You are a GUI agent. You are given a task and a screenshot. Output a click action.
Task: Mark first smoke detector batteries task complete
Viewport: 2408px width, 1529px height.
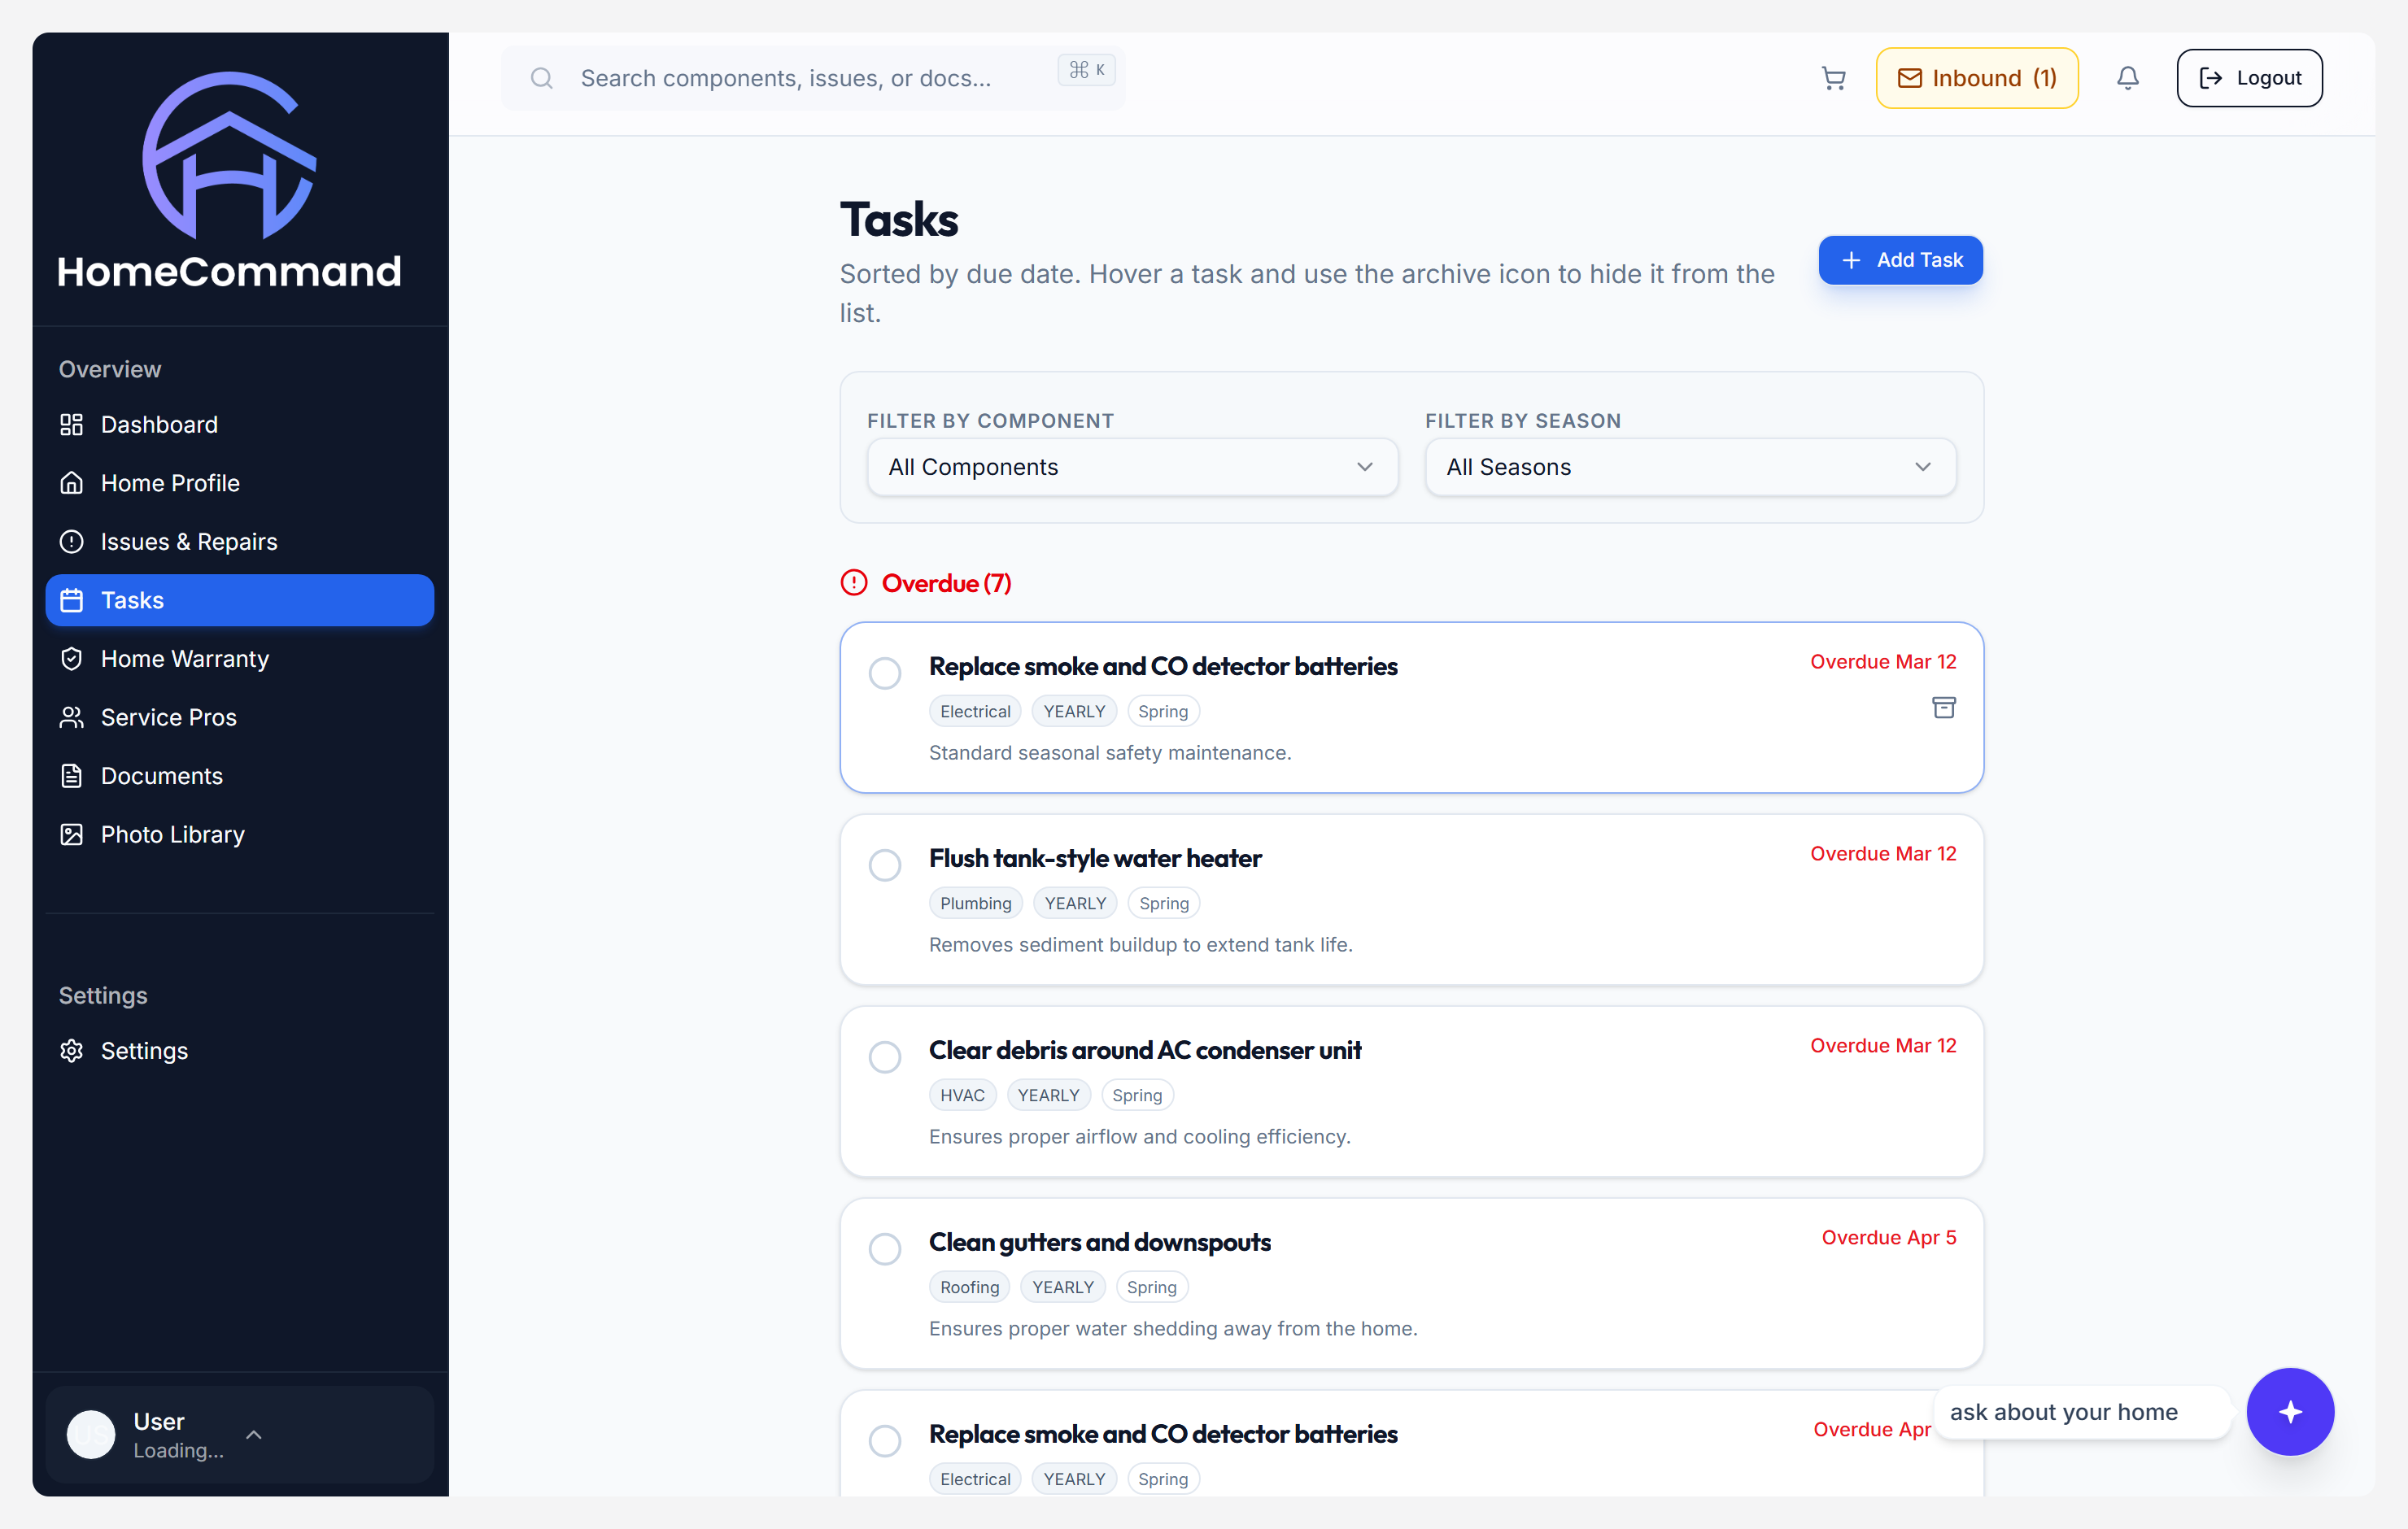coord(884,673)
